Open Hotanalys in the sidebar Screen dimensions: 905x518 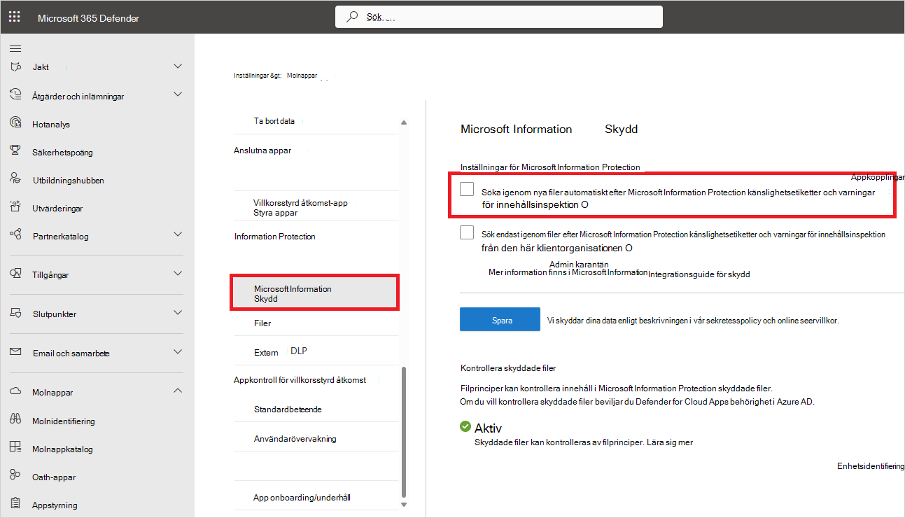coord(51,124)
